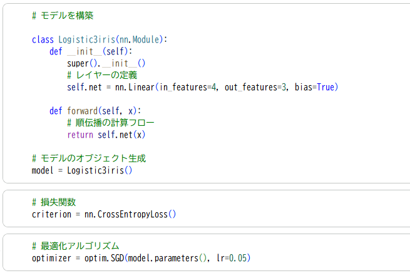Click the comment "# 損失関数"

pyautogui.click(x=54, y=202)
